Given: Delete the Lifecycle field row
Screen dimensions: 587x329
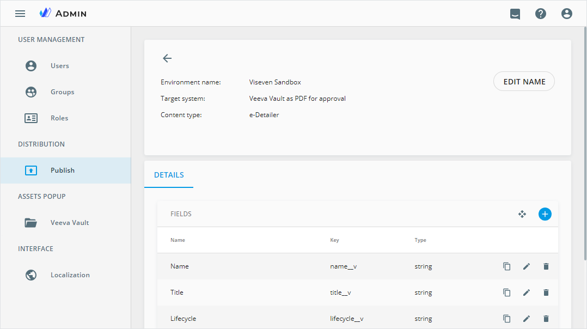Looking at the screenshot, I should pyautogui.click(x=546, y=319).
